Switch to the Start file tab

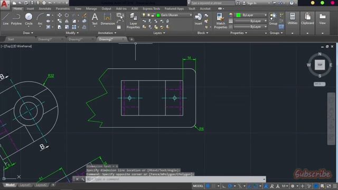click(11, 39)
